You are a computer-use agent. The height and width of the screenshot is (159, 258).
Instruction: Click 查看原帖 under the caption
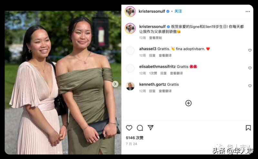pos(155,38)
